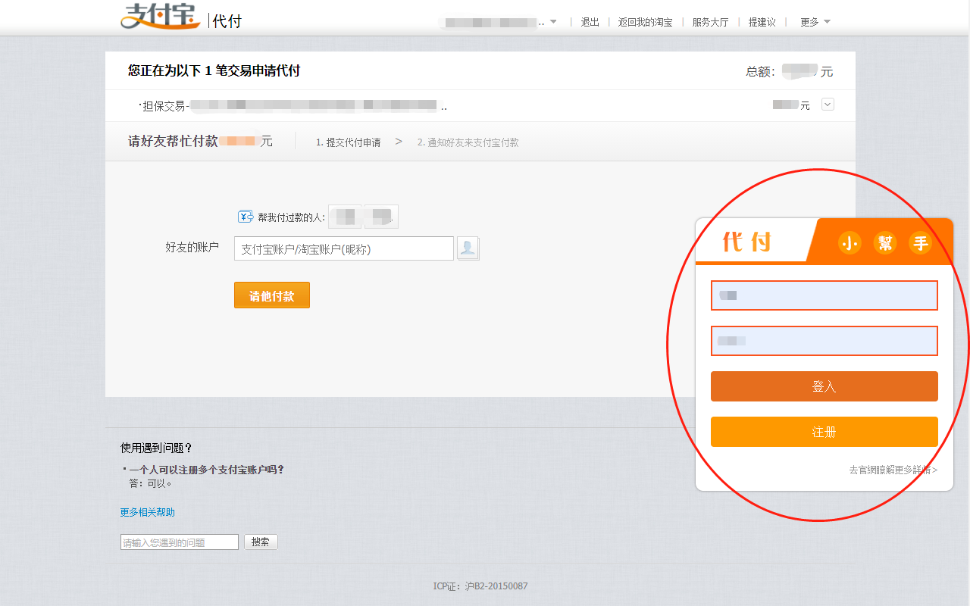The height and width of the screenshot is (606, 970).
Task: Expand the 担保交易 transaction details arrow
Action: 828,105
